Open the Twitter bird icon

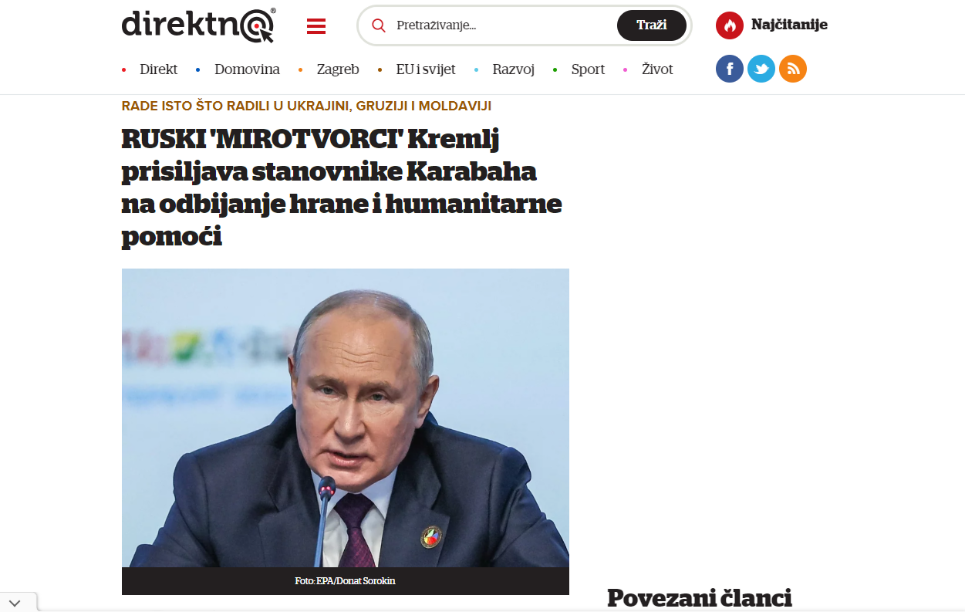point(761,69)
